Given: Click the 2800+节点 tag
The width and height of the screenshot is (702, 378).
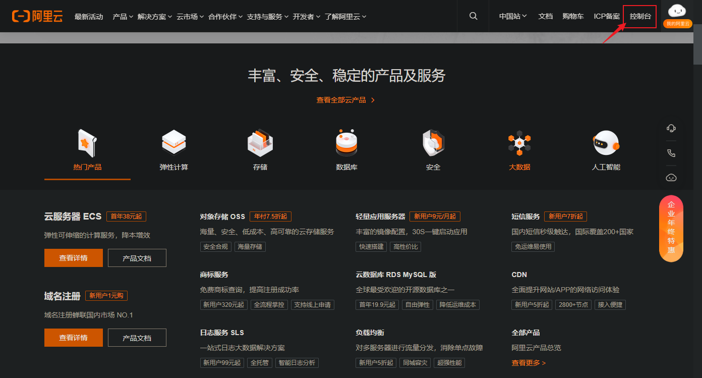Looking at the screenshot, I should pyautogui.click(x=573, y=305).
